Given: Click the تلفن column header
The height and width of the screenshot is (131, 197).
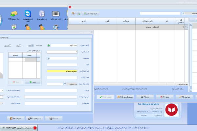Looking at the screenshot, I should 107,21.
